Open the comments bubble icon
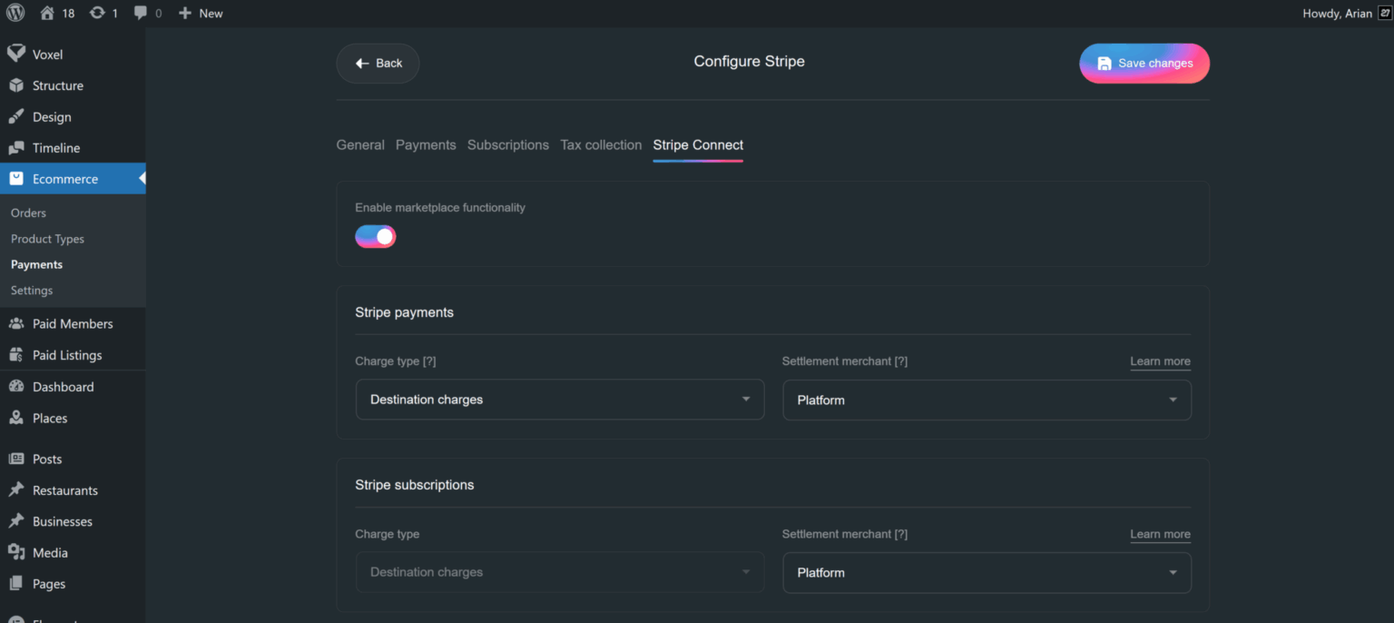This screenshot has width=1394, height=623. (x=141, y=14)
